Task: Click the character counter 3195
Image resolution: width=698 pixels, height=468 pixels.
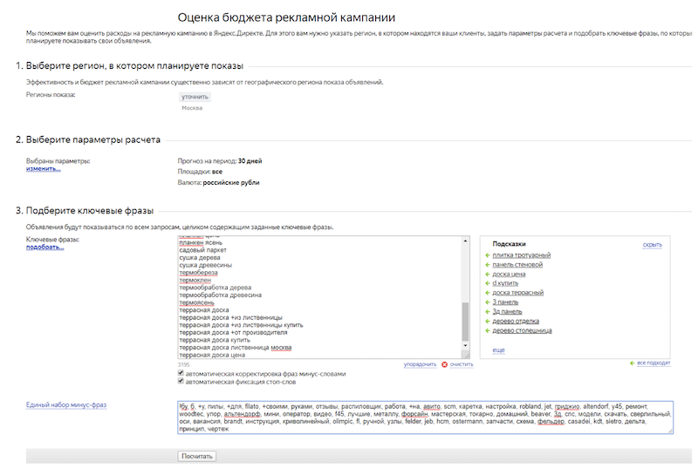Action: click(184, 364)
